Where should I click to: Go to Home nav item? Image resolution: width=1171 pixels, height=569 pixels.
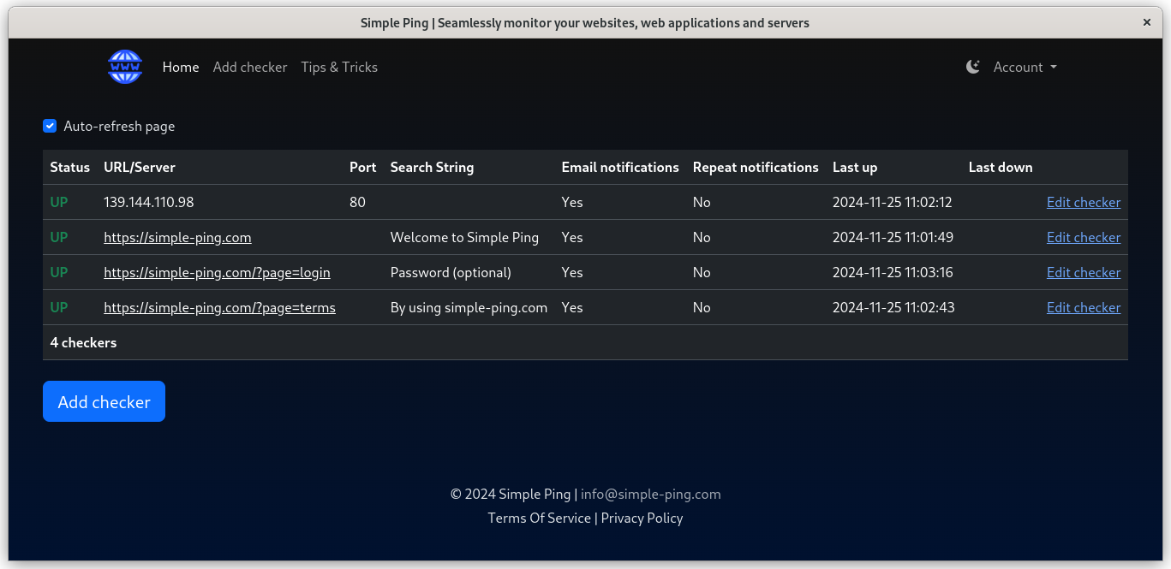click(x=181, y=67)
